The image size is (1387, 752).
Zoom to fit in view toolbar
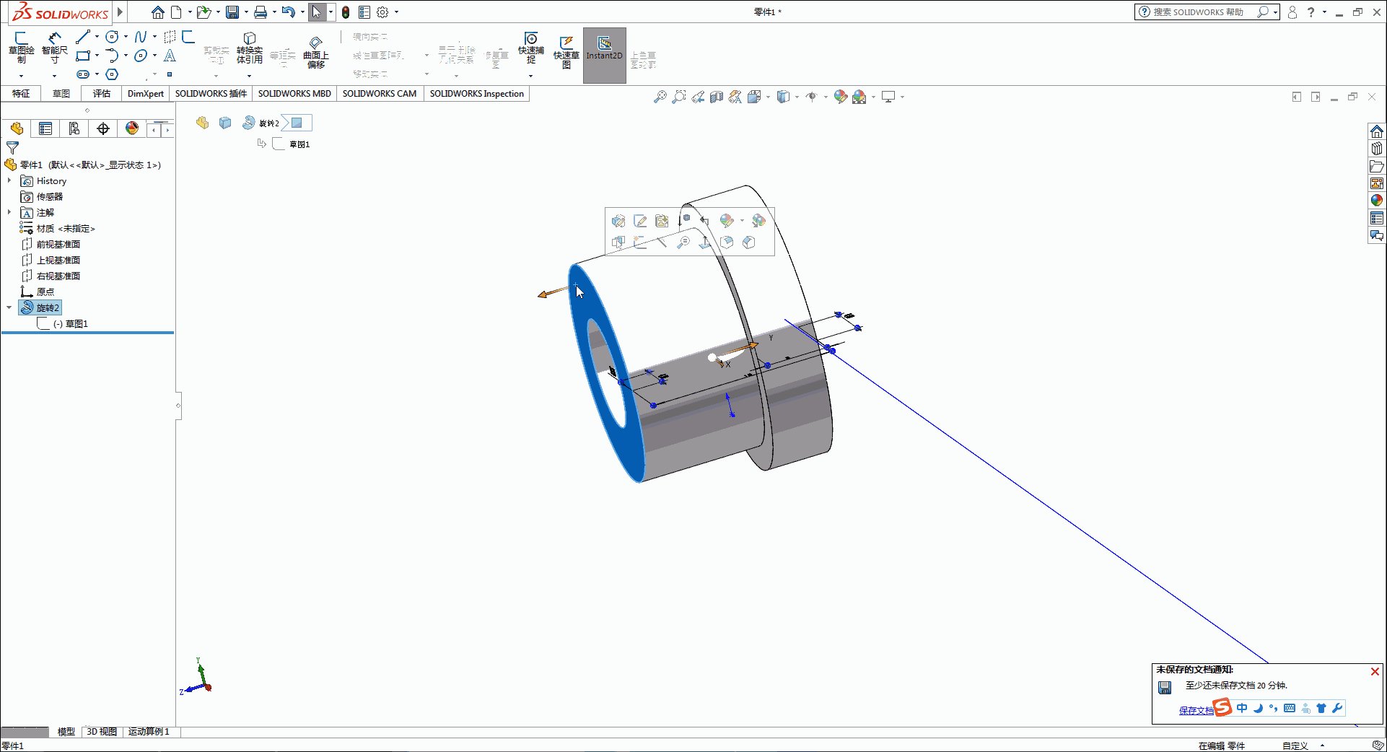(660, 97)
